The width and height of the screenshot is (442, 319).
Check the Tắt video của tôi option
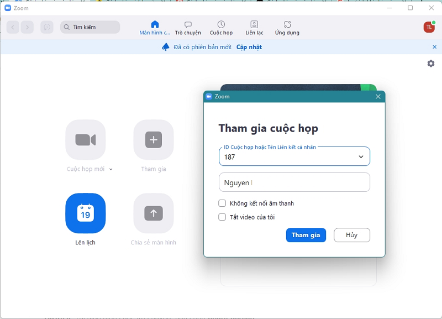[222, 217]
